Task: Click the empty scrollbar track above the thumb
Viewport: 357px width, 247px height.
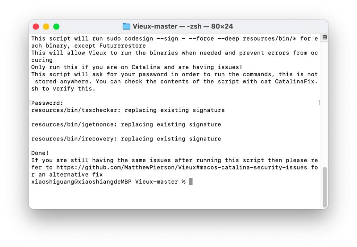Action: coord(325,103)
